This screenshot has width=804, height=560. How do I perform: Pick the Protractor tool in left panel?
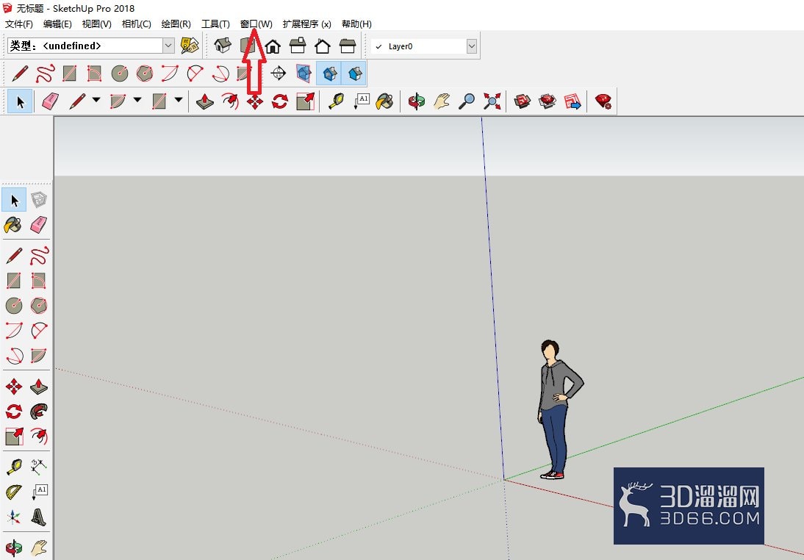[14, 492]
